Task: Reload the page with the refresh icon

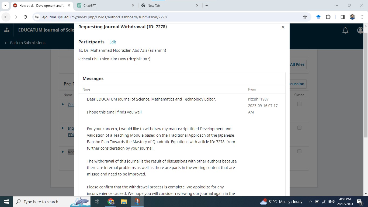Action: pyautogui.click(x=25, y=17)
